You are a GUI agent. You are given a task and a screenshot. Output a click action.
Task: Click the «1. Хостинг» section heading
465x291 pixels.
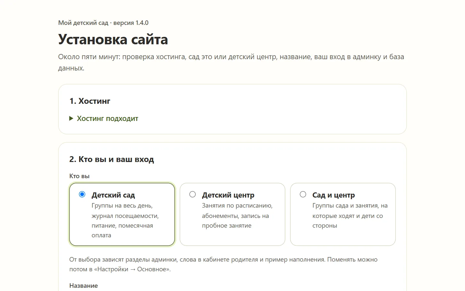pyautogui.click(x=90, y=101)
